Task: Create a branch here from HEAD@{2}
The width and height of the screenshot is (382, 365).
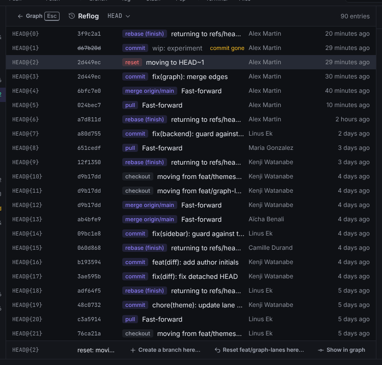Action: click(166, 350)
